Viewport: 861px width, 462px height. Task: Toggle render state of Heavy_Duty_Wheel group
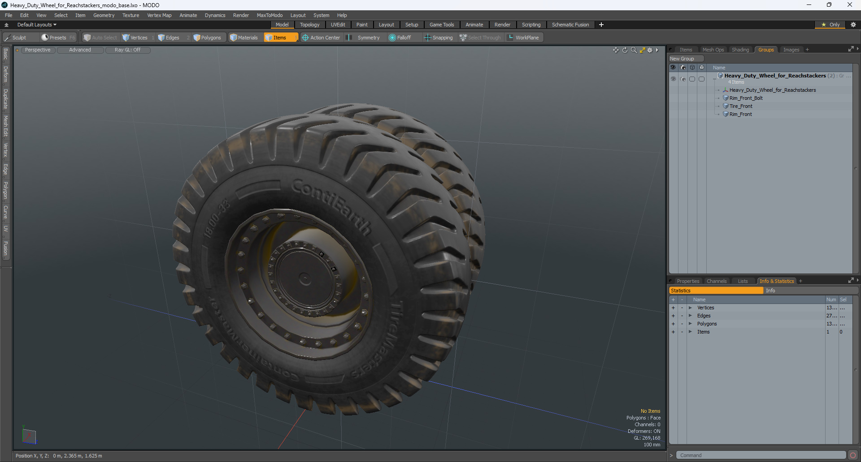(683, 79)
